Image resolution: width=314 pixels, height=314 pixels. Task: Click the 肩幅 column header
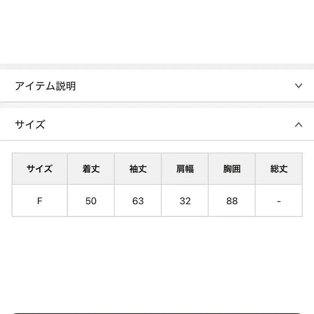185,169
